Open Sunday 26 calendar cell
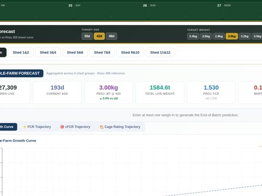This screenshot has height=196, width=262. 186,11
